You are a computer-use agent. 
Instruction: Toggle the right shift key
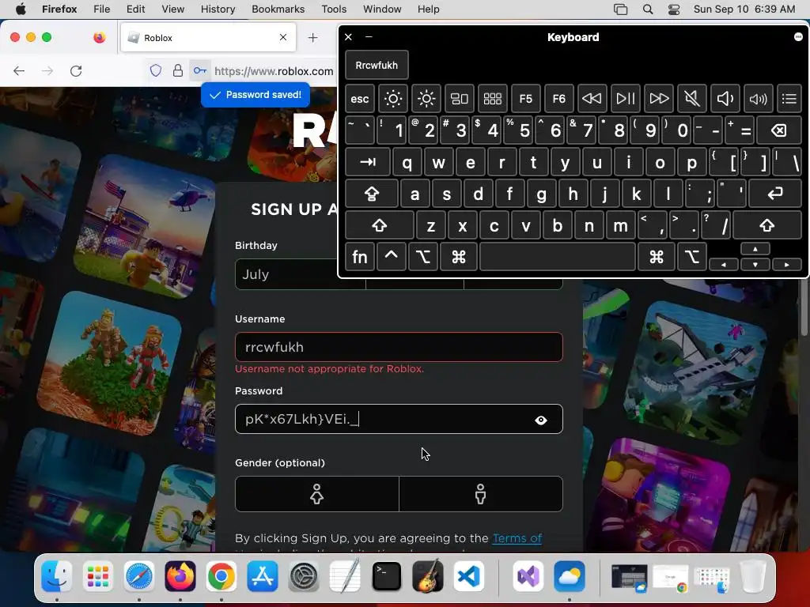pos(767,225)
